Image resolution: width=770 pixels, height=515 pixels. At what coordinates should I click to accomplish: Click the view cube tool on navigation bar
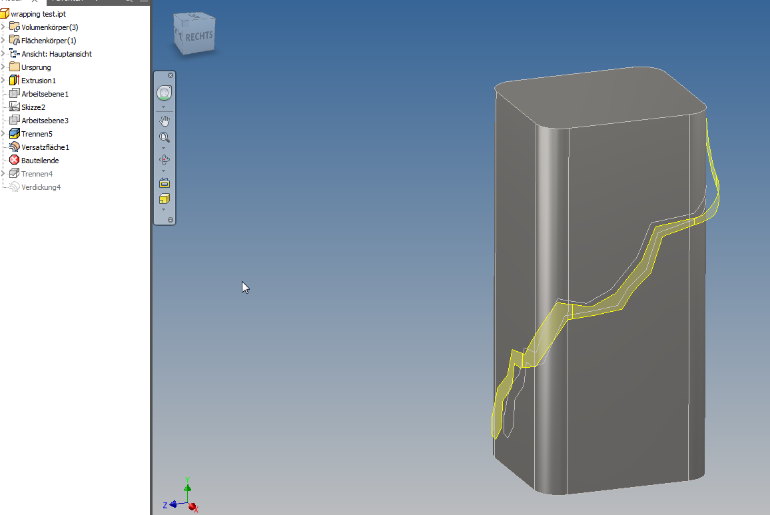click(x=164, y=199)
